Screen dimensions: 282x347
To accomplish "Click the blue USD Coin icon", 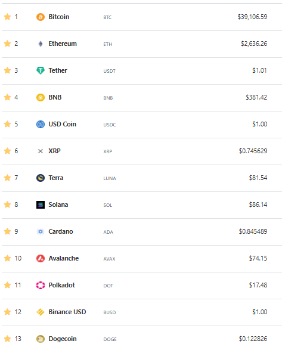I will pyautogui.click(x=41, y=124).
